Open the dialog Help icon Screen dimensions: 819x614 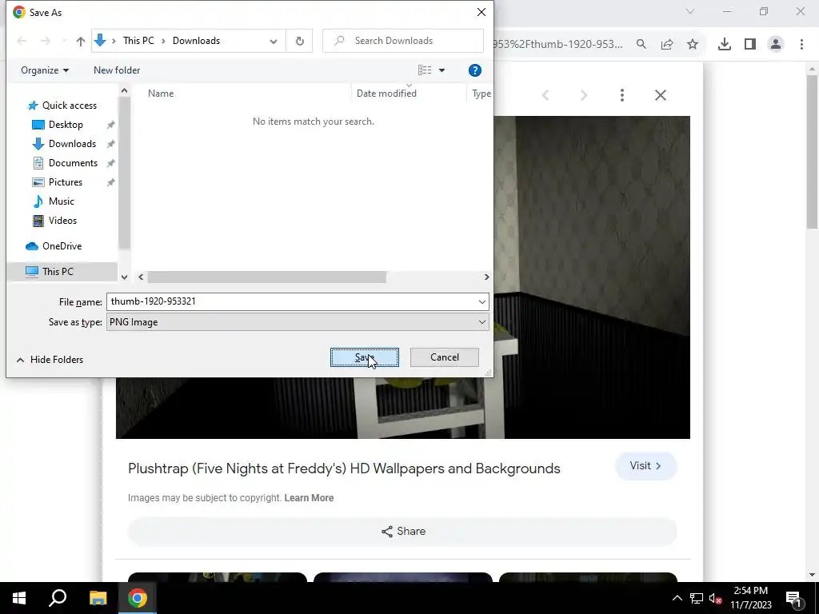475,70
